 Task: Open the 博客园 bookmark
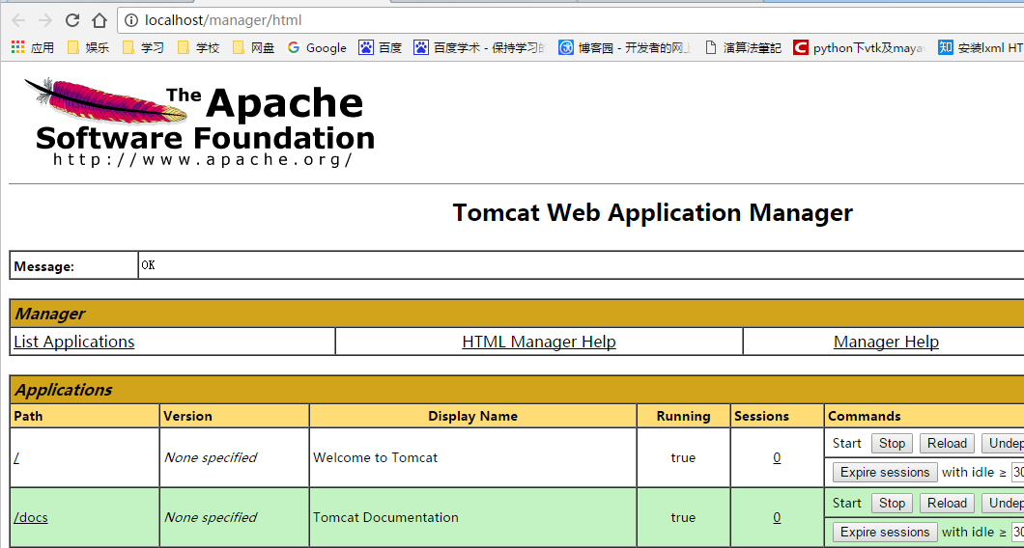[625, 47]
